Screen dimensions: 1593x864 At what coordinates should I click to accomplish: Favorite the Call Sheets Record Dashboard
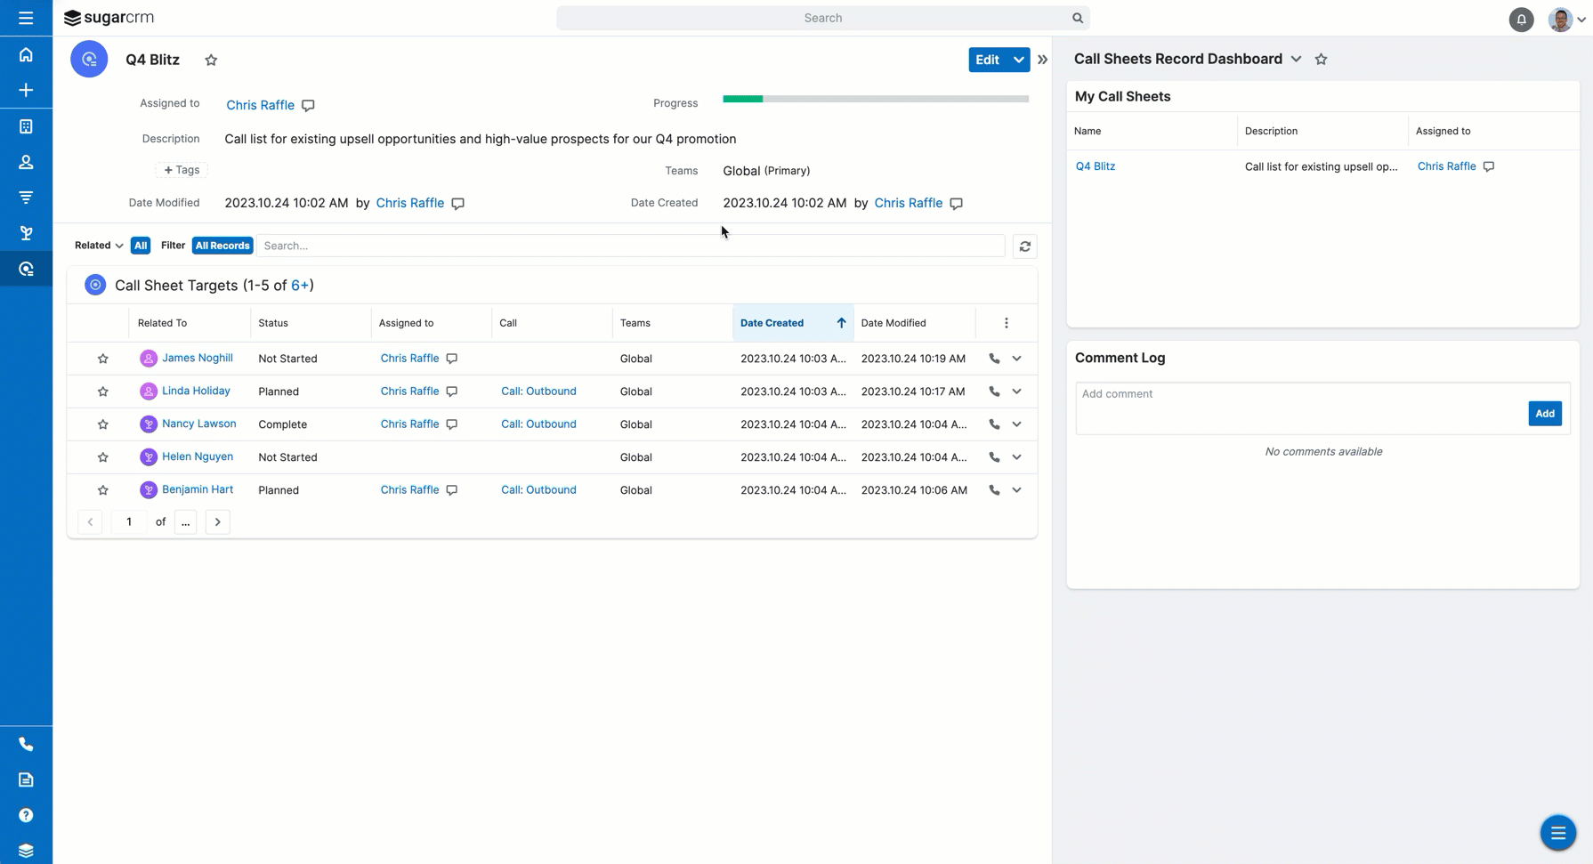1321,60
